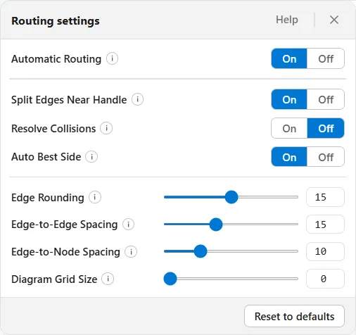Turn Automatic Routing On
Screen dimensions: 356x335
289,58
